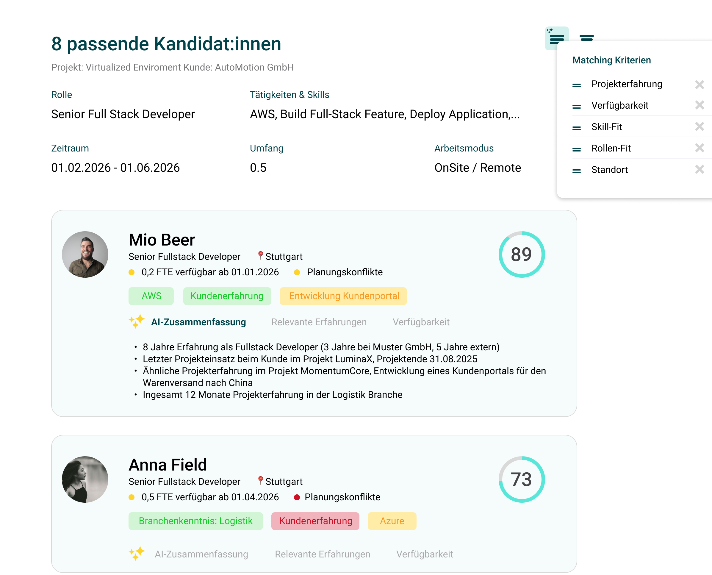Open the plain filter lines icon
The width and height of the screenshot is (712, 575).
point(586,38)
